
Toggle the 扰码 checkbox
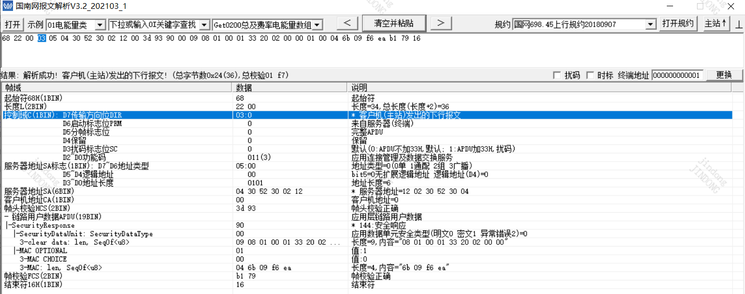click(557, 76)
